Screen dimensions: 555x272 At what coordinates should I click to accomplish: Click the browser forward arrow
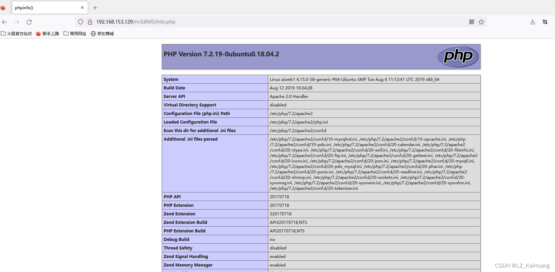pos(17,22)
